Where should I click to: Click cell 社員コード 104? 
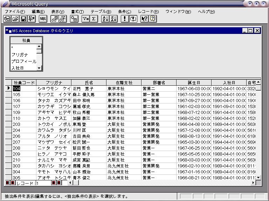(24, 88)
